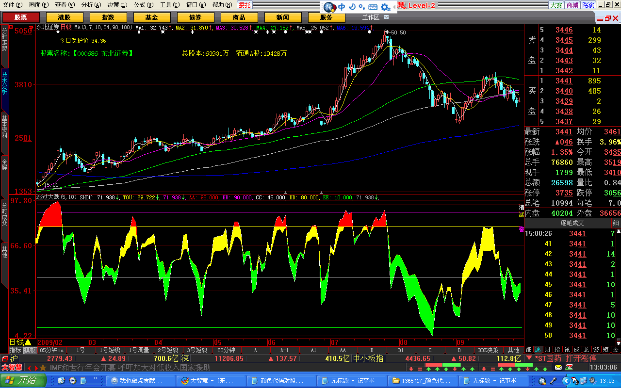
Task: Click the 中小板指 index label
Action: (x=369, y=358)
